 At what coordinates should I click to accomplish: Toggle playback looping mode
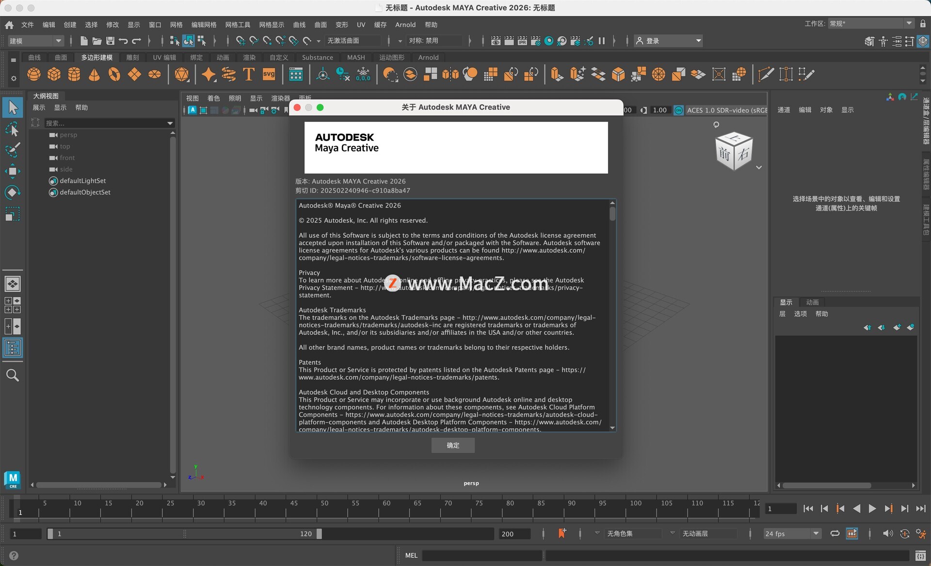(x=835, y=534)
